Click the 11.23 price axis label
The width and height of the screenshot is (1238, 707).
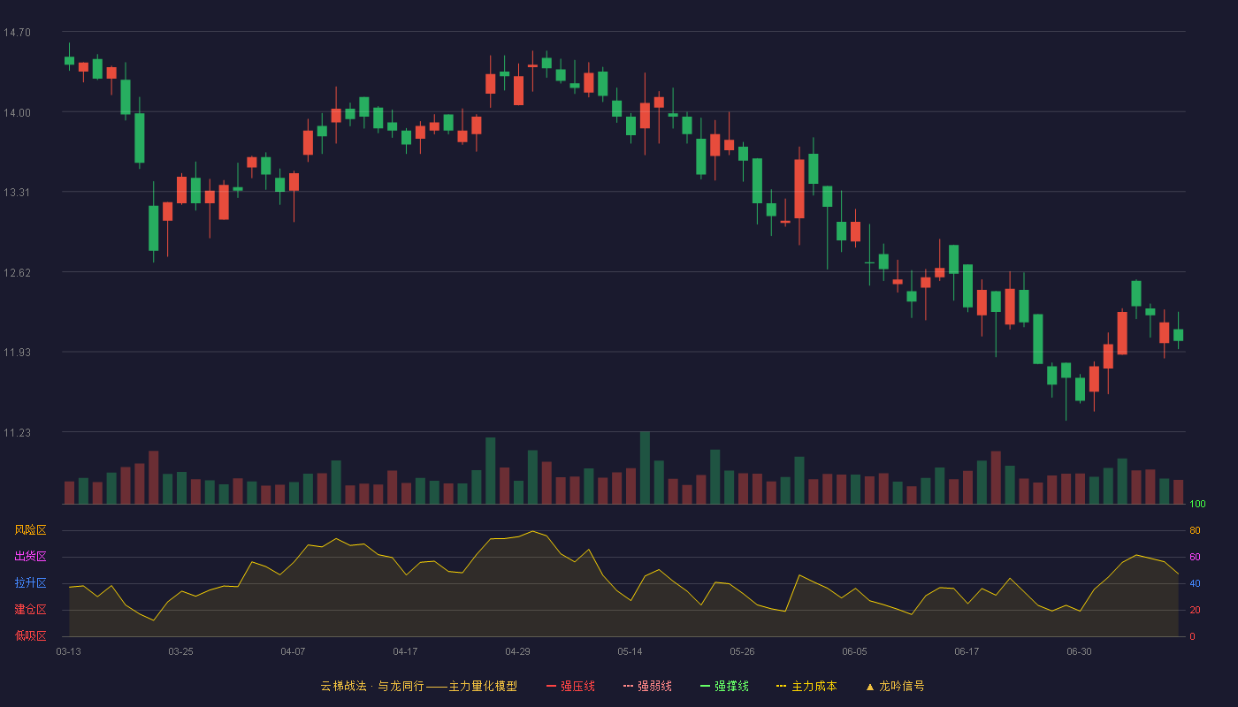point(17,433)
